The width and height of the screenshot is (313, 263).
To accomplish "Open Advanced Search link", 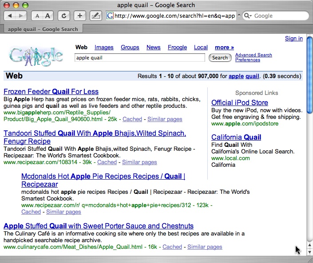I will click(x=254, y=55).
